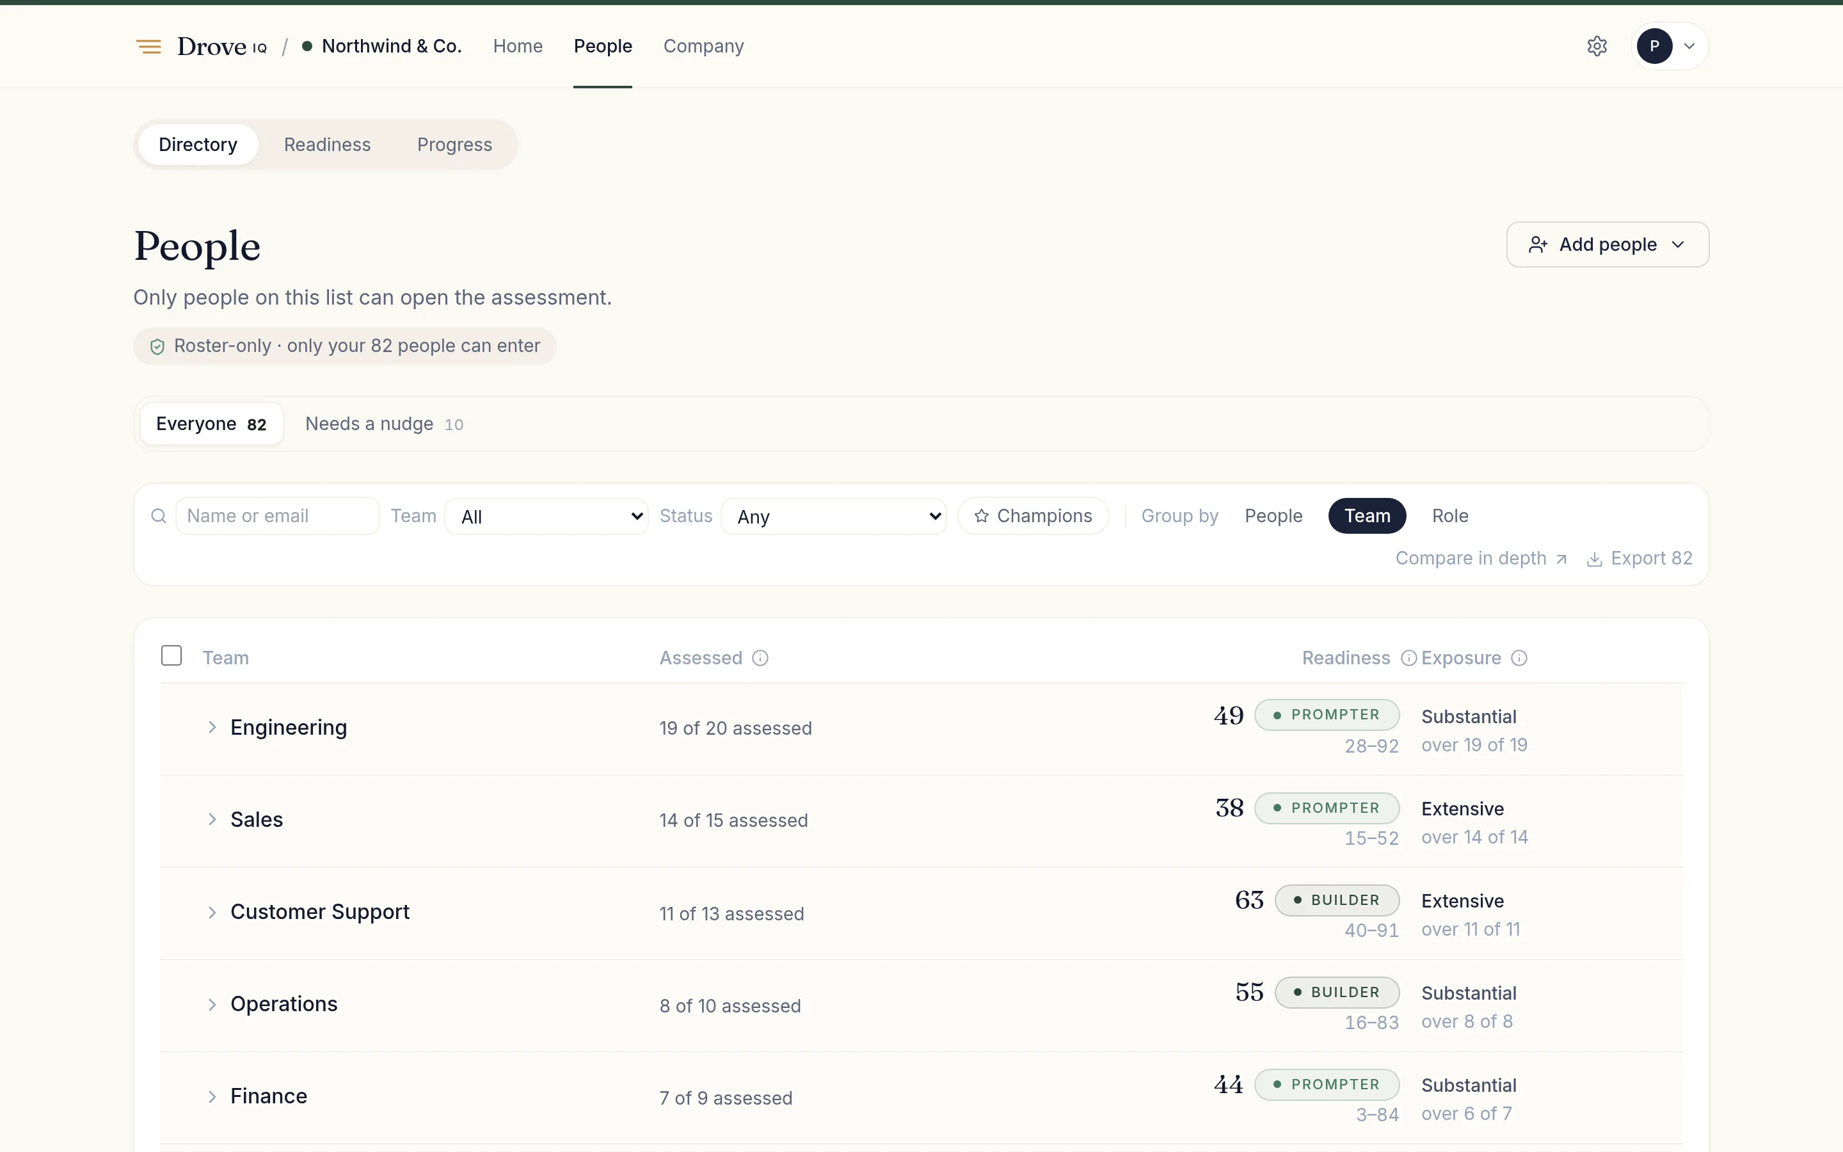Go to Home nav tab
Image resolution: width=1843 pixels, height=1152 pixels.
point(518,47)
